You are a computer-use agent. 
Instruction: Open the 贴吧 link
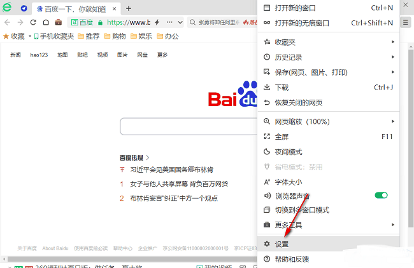(82, 55)
